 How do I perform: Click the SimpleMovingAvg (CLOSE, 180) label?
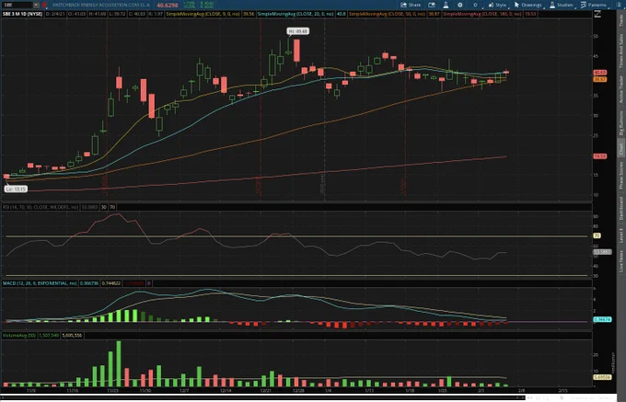point(481,14)
